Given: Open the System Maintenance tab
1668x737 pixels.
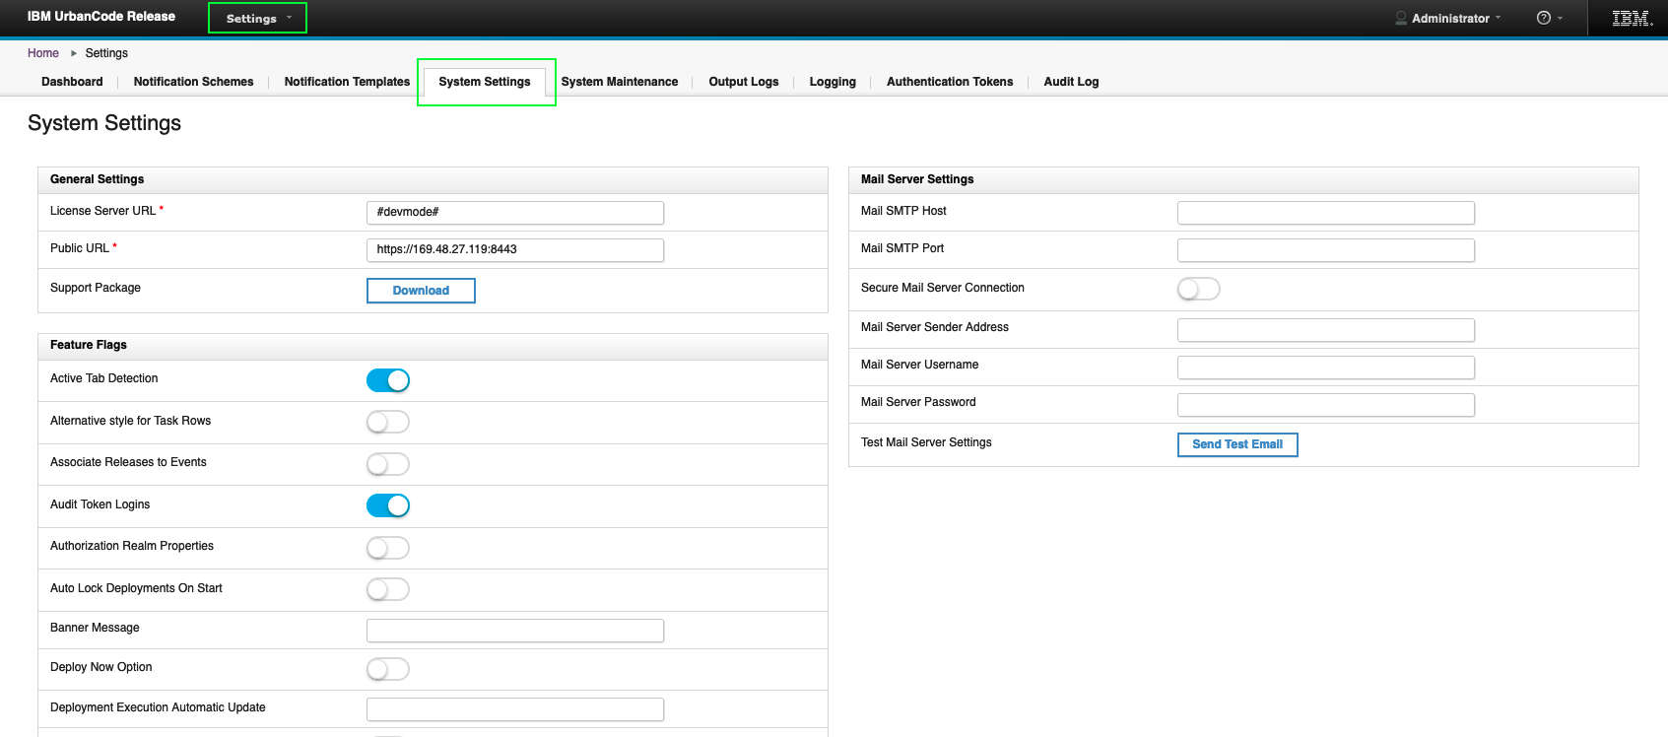Looking at the screenshot, I should coord(620,82).
